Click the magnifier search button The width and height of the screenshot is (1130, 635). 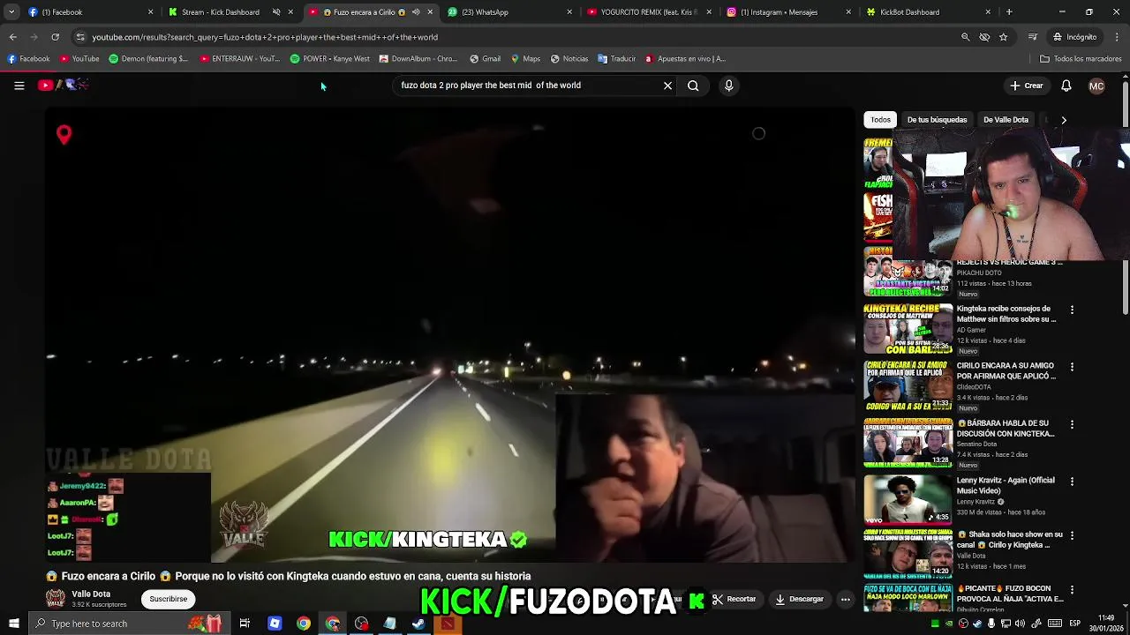[693, 86]
